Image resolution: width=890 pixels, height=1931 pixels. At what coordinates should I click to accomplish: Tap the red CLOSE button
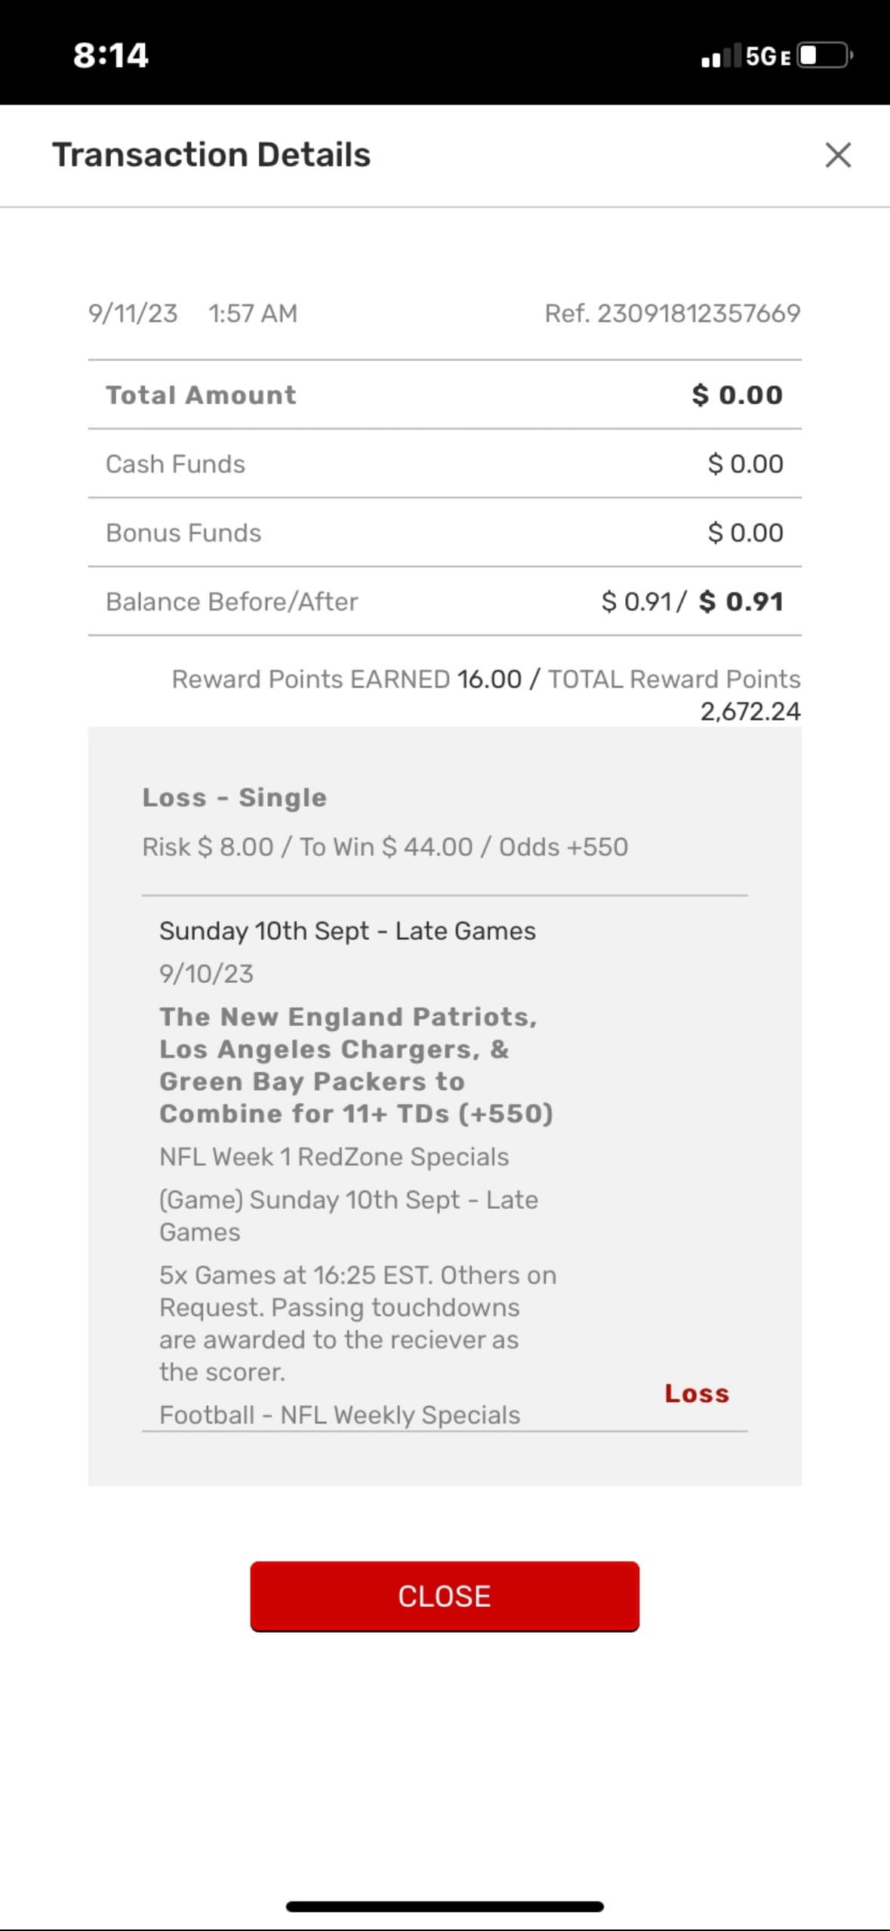tap(445, 1596)
